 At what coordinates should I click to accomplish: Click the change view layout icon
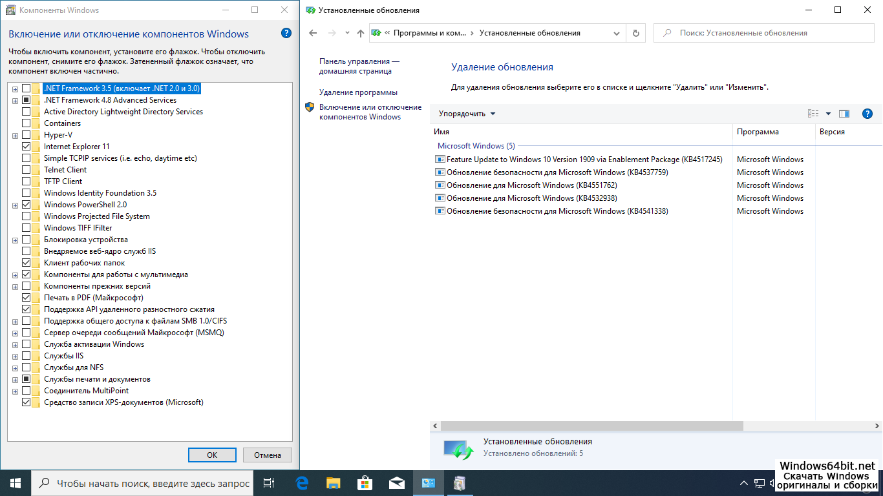click(813, 114)
